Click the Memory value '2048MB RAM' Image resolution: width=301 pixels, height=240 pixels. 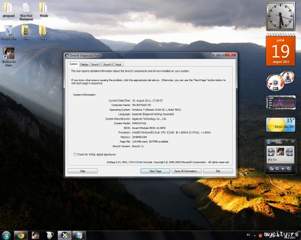(139, 137)
